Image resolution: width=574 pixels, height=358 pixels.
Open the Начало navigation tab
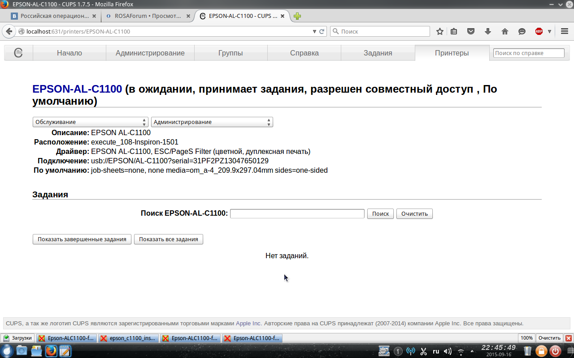[x=70, y=53]
